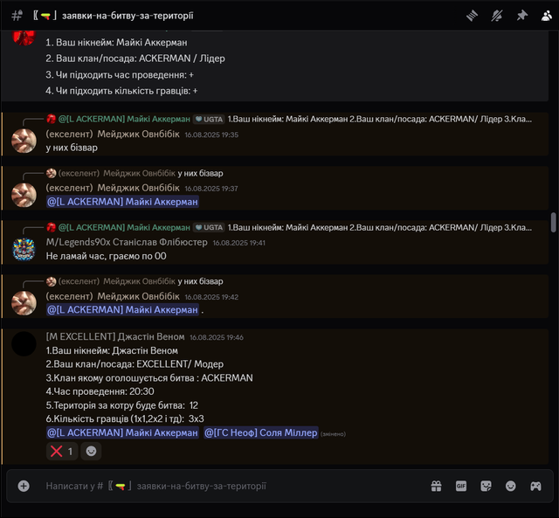
Task: Jump to replied message above 19:35 message
Action: (x=379, y=119)
